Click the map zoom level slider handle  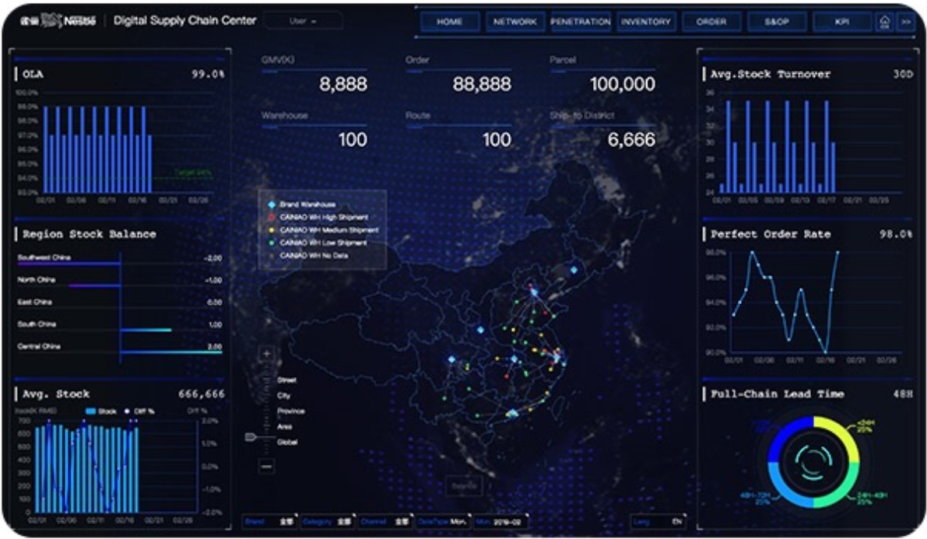pos(251,438)
